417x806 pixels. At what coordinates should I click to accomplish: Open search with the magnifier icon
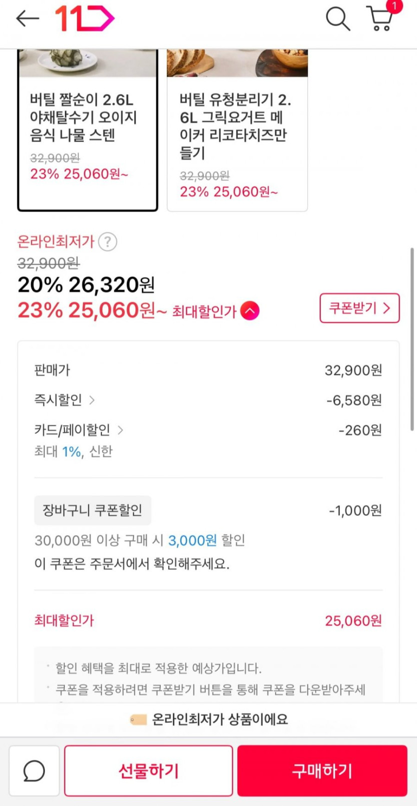pos(338,18)
